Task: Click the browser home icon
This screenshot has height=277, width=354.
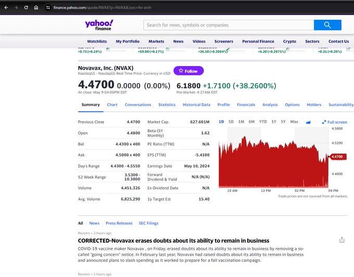Action: tap(36, 7)
